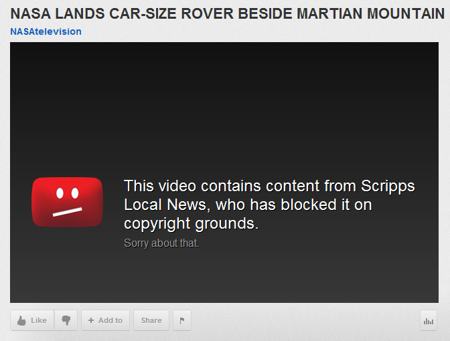Click the 'Sorry about that.' text
The image size is (450, 341).
point(161,243)
